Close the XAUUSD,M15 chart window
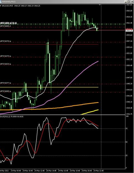This screenshot has width=134, height=173. (132, 2)
